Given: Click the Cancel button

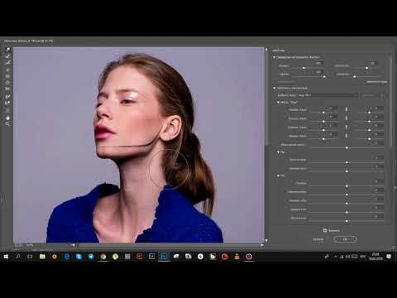Looking at the screenshot, I should [x=318, y=239].
